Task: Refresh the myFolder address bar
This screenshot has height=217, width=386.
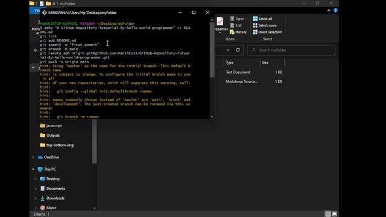Action: (238, 50)
